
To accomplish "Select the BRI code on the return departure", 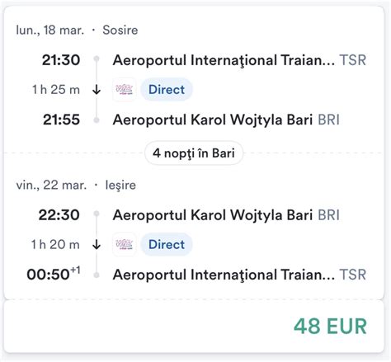I will point(328,214).
